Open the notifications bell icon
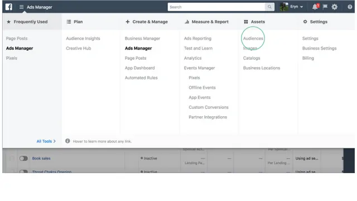Screen dimensions: 357x201 (315, 7)
